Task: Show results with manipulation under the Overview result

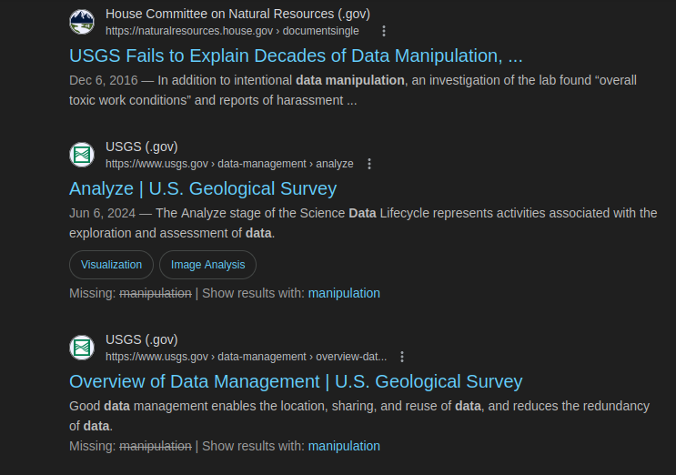Action: tap(344, 446)
